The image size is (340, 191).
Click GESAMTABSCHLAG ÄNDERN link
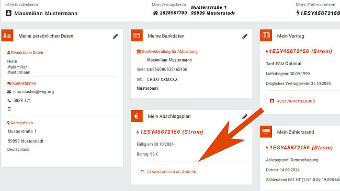[x=172, y=172]
